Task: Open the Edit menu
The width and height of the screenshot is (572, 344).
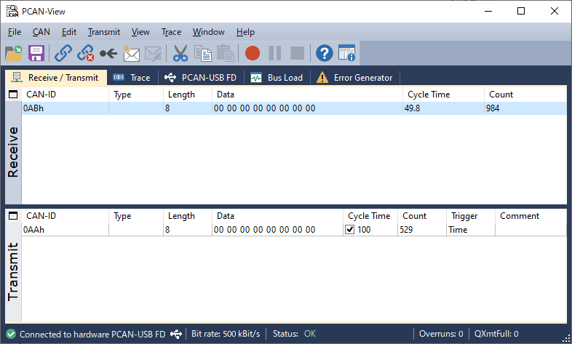Action: [69, 32]
